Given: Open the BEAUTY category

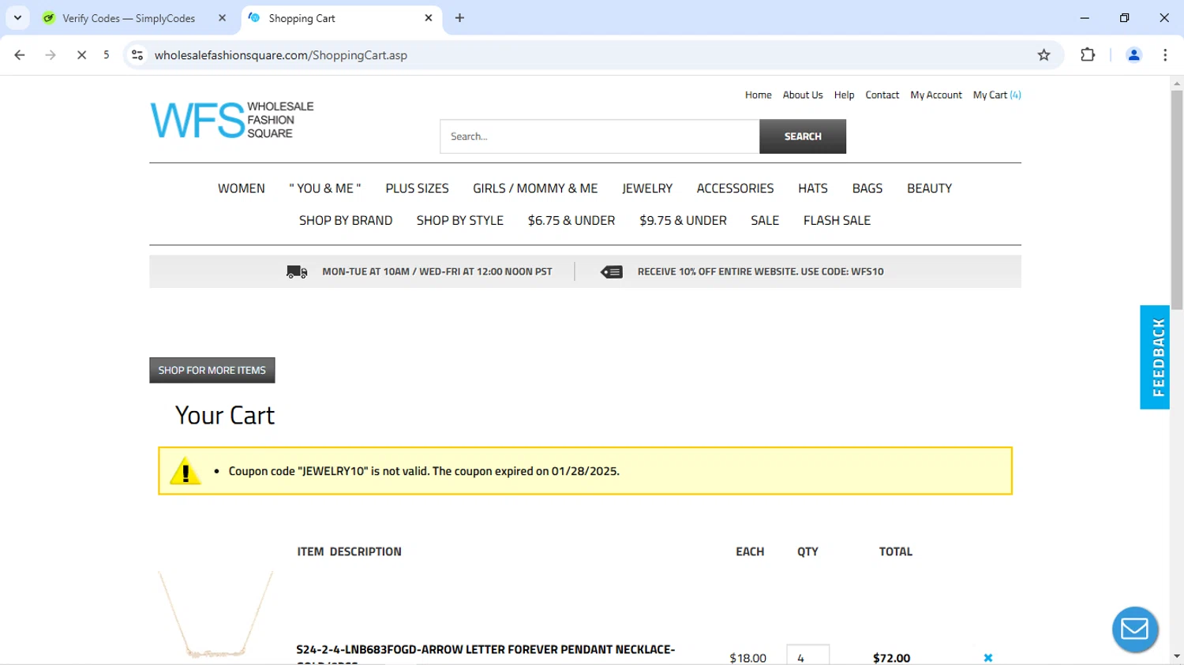Looking at the screenshot, I should coord(929,189).
